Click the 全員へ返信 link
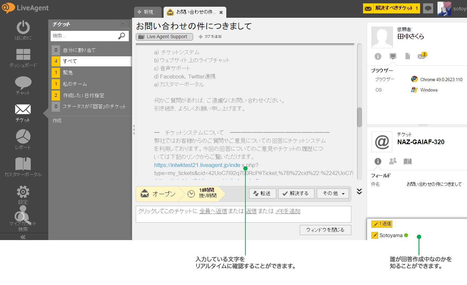Screen dimensions: 467x285 coord(213,211)
